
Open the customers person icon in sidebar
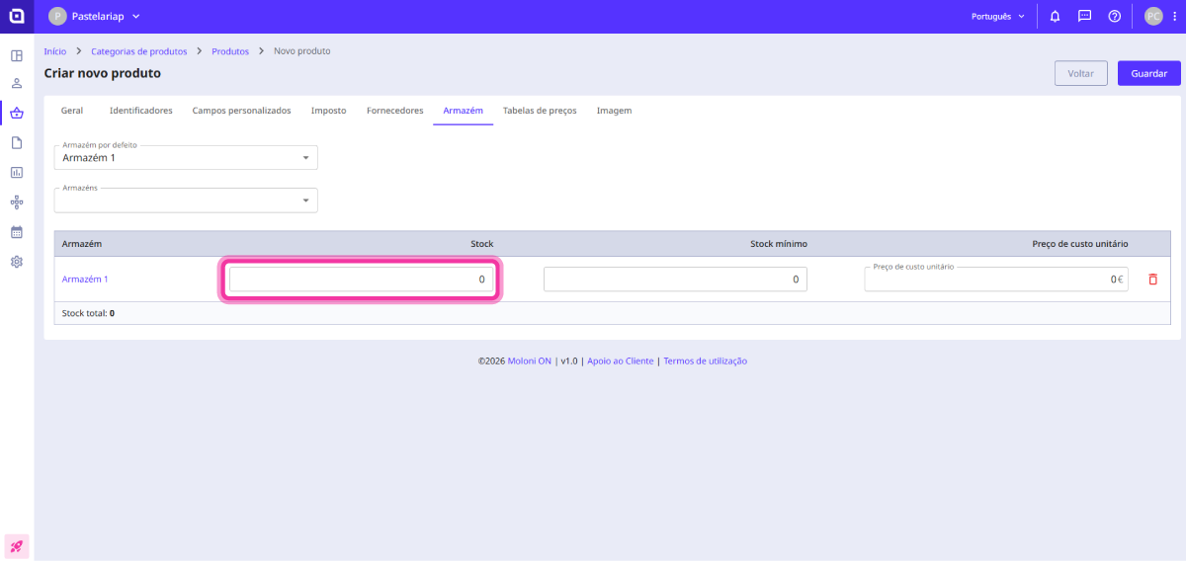pos(17,84)
